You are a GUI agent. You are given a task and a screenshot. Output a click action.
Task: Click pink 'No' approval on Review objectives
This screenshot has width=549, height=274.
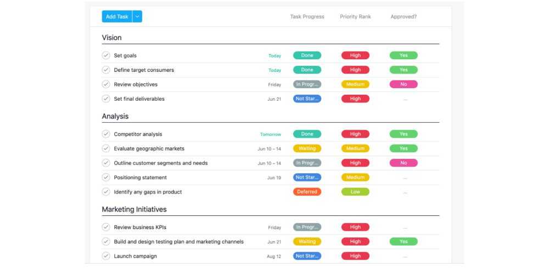tap(404, 84)
